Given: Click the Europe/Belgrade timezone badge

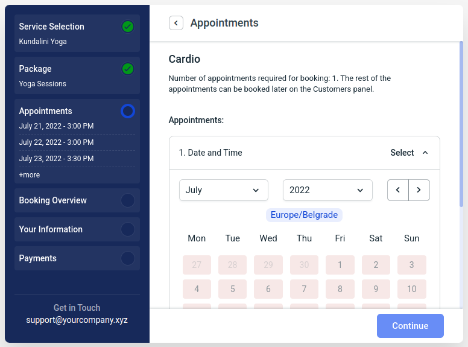Looking at the screenshot, I should pos(304,215).
